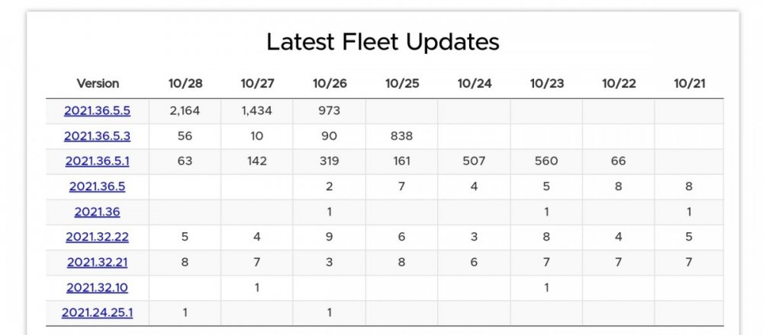Select the 838 updates cell

point(401,136)
